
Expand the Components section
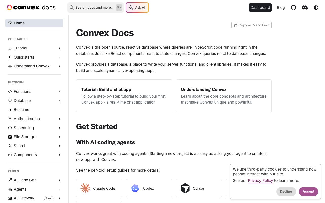coord(59,155)
